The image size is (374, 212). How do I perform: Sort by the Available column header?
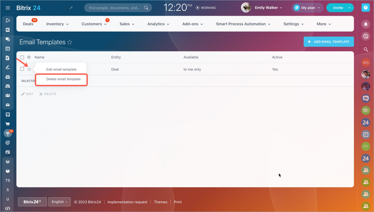tap(191, 57)
